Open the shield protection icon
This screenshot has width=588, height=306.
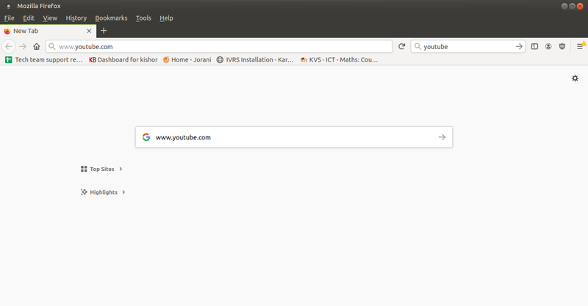pyautogui.click(x=562, y=46)
